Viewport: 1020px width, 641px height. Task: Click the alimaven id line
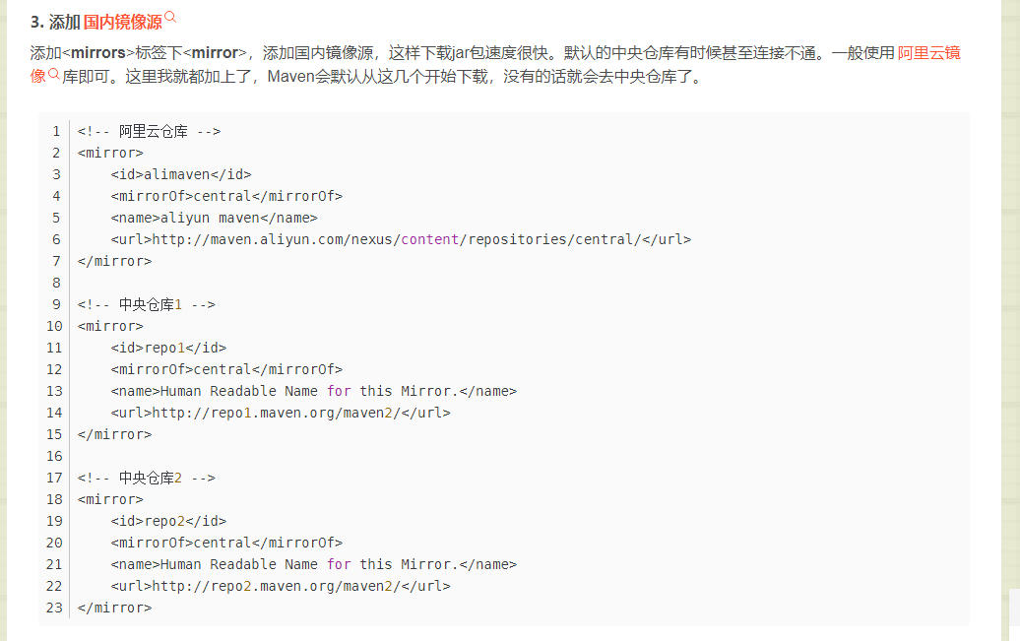click(181, 174)
